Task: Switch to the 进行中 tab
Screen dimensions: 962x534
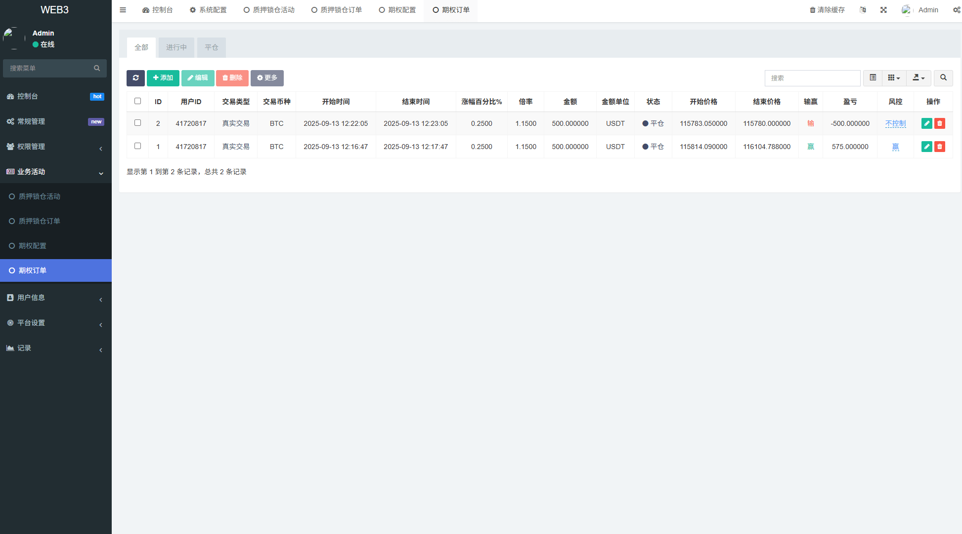Action: pos(176,47)
